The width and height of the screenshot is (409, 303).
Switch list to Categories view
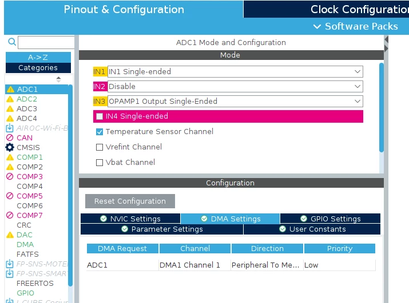click(38, 68)
